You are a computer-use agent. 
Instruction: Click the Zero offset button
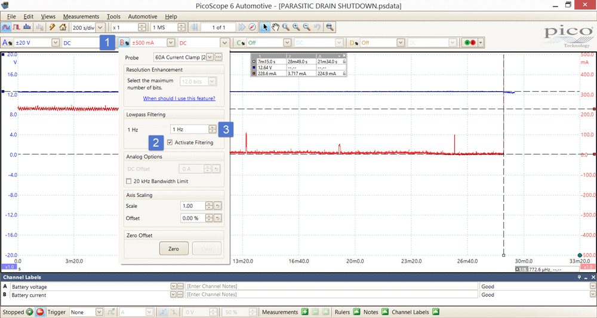coord(174,248)
